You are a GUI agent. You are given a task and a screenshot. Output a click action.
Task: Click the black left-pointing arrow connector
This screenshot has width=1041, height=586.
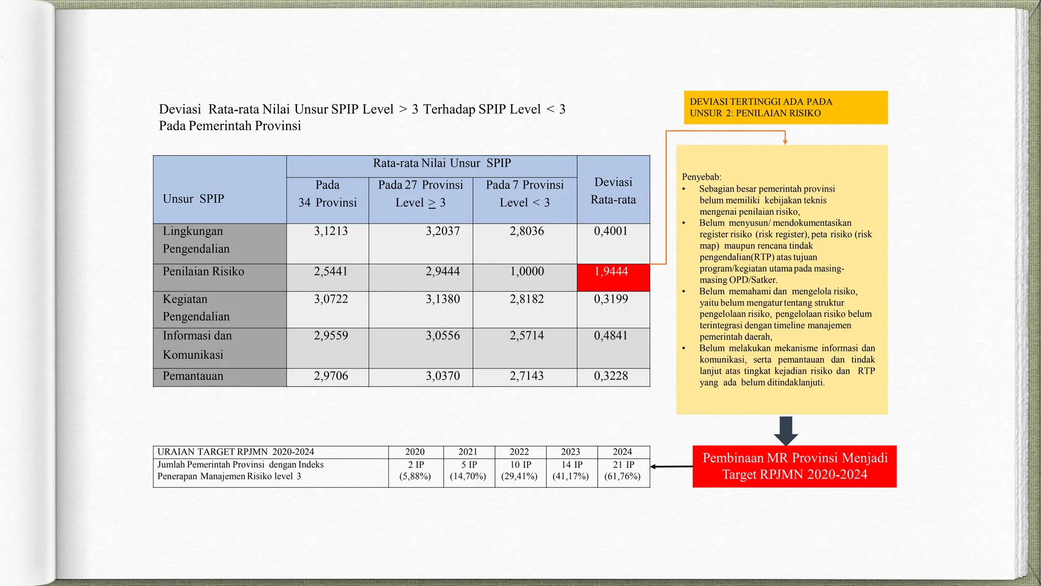671,466
